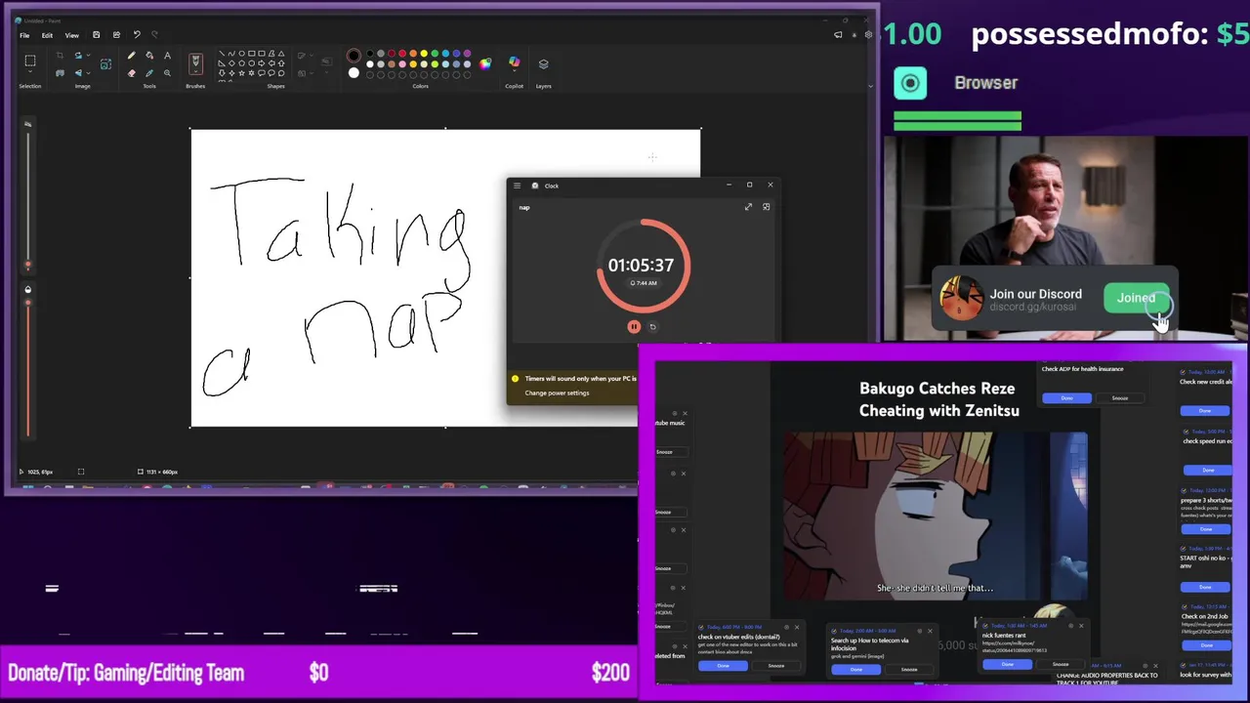Expand the nap timer to full view
Screen dimensions: 1250x703
(748, 207)
